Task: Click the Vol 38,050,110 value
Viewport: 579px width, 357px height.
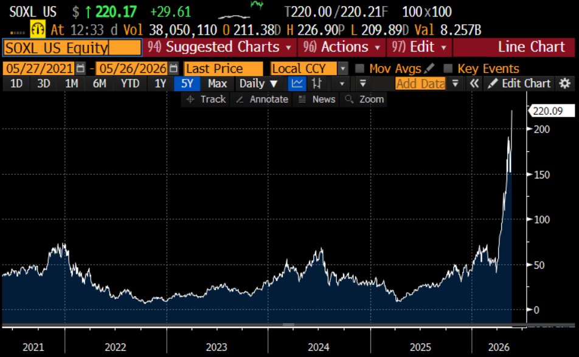Action: coord(170,30)
